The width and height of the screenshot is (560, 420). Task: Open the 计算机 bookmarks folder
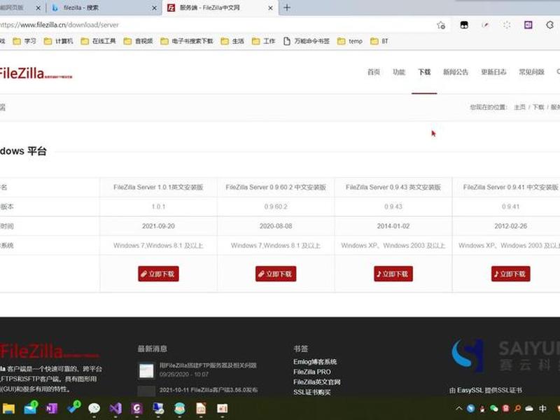[x=58, y=41]
